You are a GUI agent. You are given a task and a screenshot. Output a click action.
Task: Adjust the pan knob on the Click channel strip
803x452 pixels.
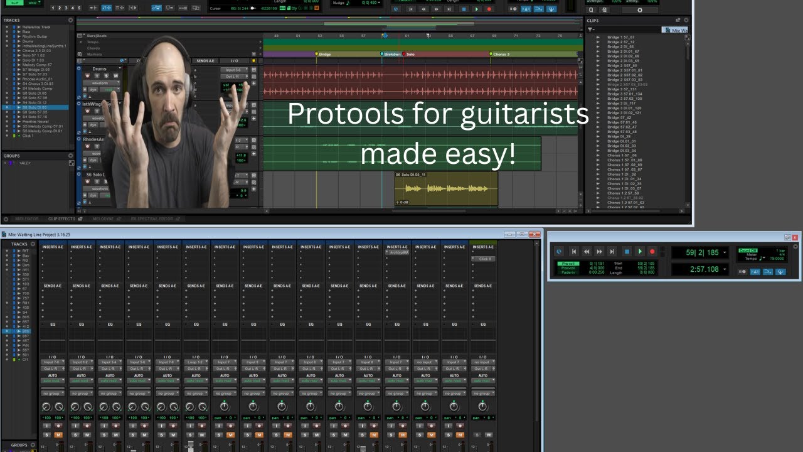(x=483, y=407)
